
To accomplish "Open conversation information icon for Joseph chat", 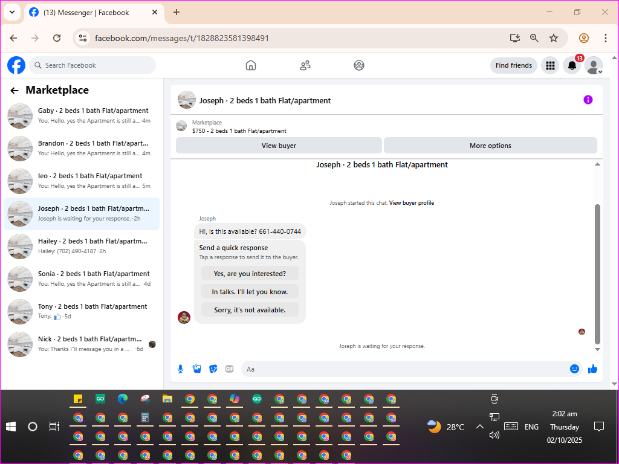I will click(x=588, y=100).
